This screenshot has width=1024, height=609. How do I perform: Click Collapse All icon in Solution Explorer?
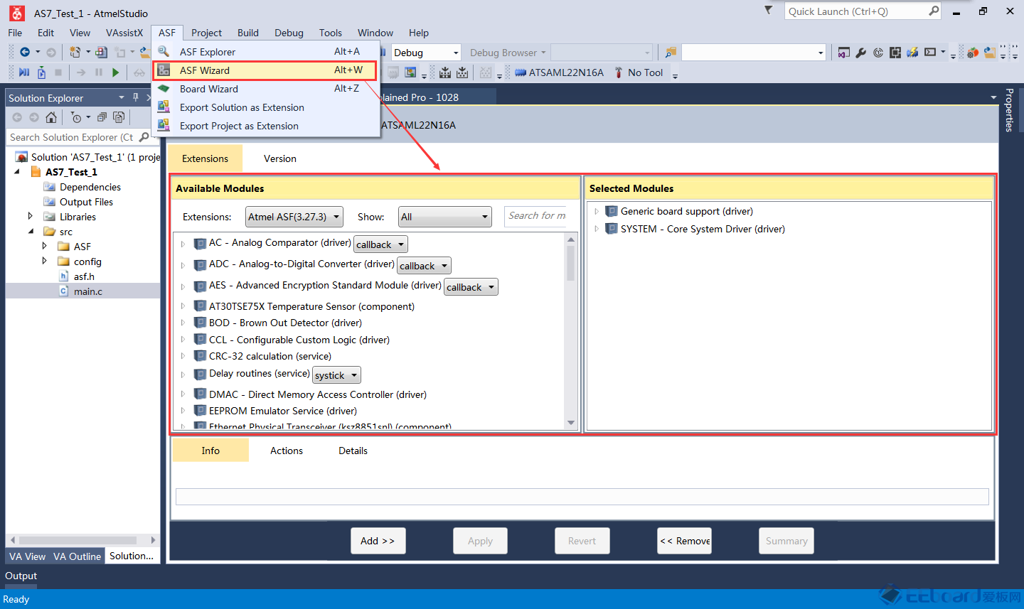click(102, 117)
